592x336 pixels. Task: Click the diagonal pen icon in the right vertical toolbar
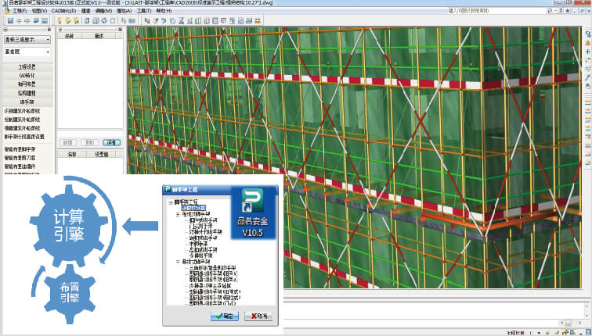point(588,77)
